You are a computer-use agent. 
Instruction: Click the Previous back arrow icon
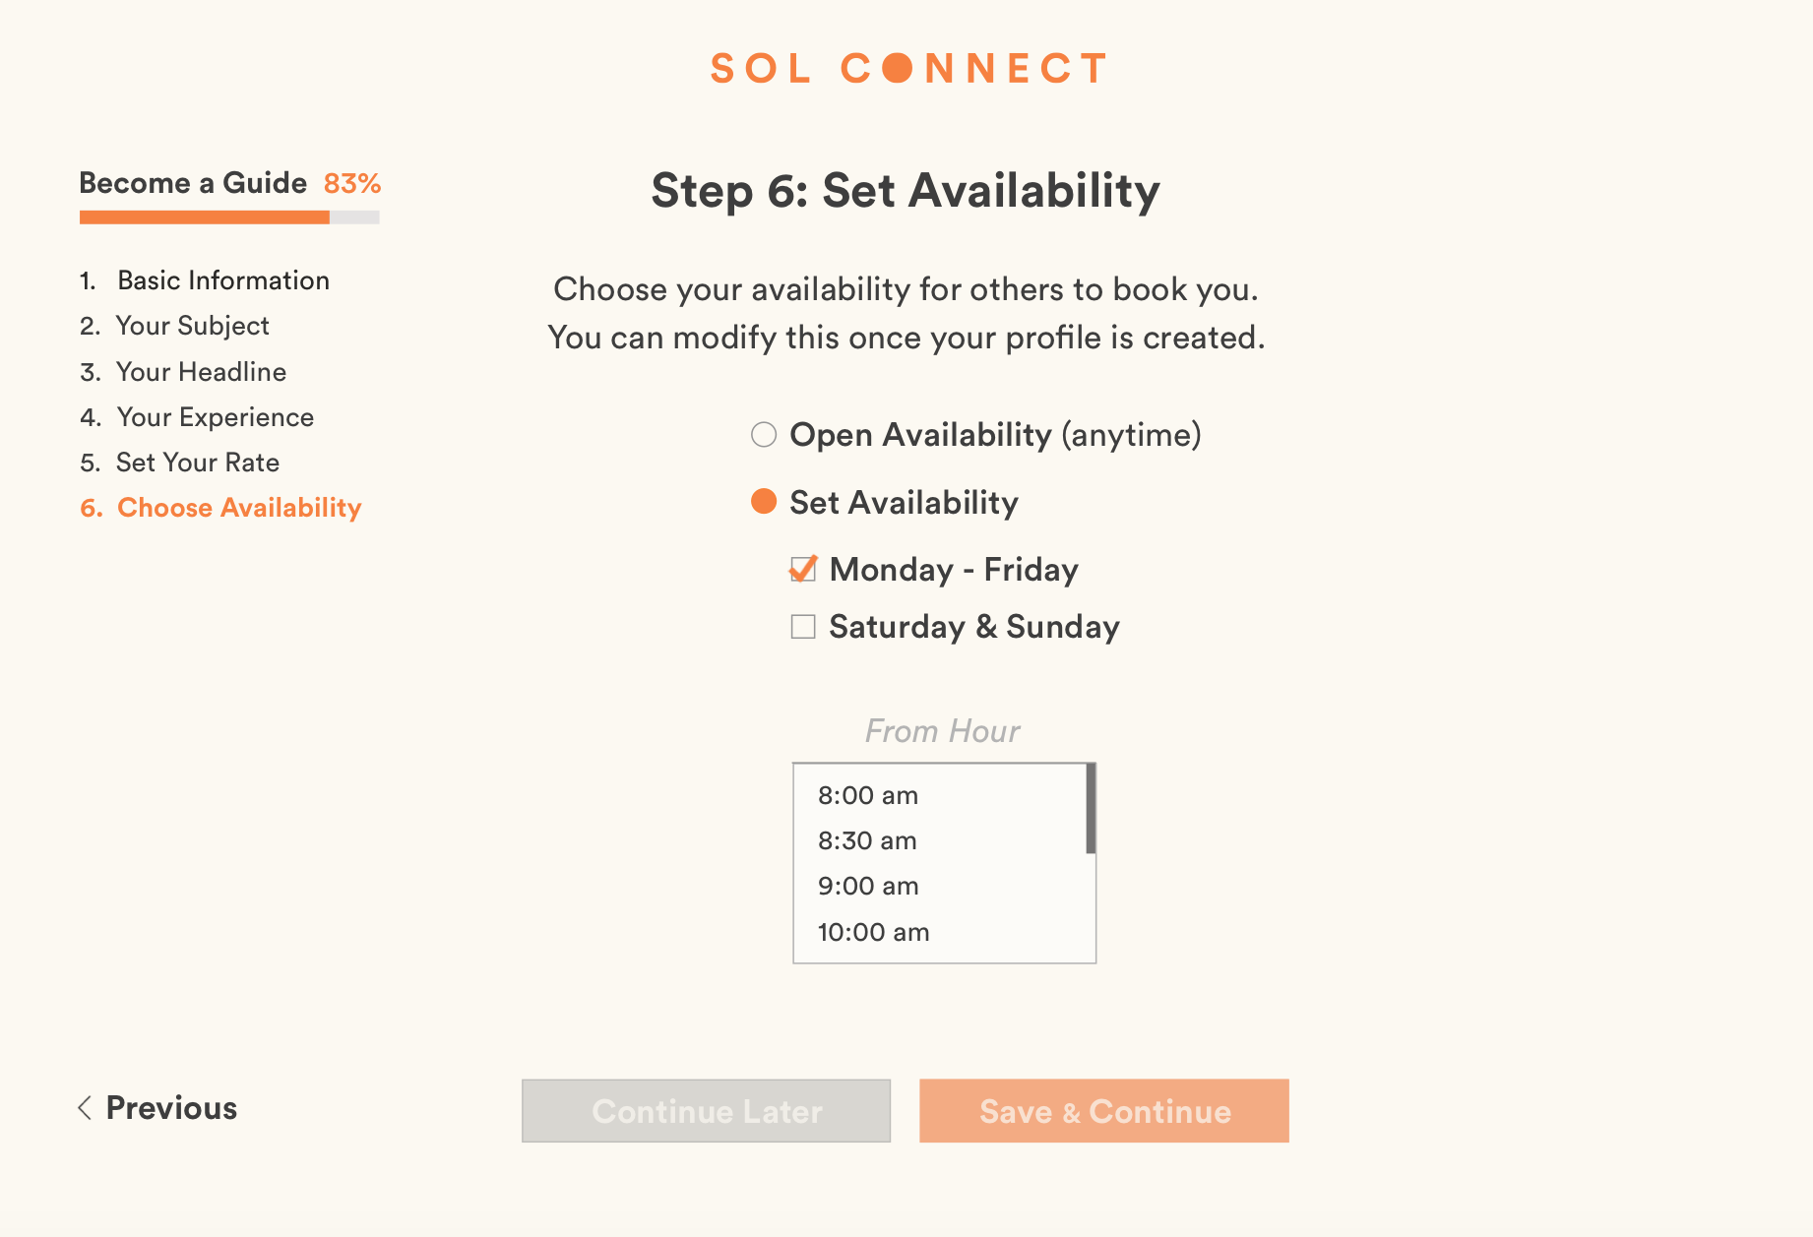tap(86, 1108)
